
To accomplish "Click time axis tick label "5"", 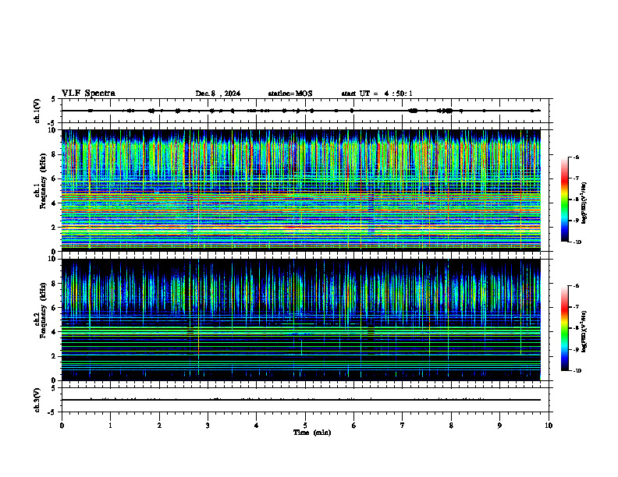I will click(x=305, y=426).
